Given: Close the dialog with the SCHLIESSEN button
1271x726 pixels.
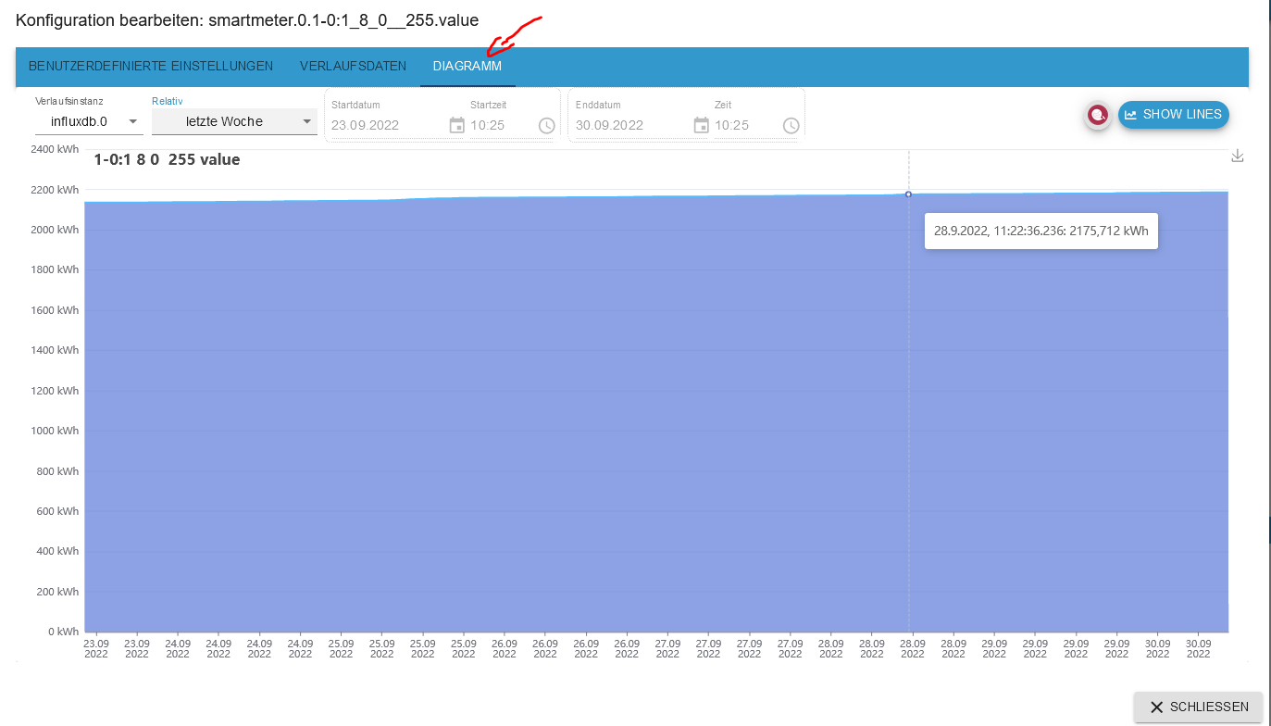Looking at the screenshot, I should coord(1199,707).
